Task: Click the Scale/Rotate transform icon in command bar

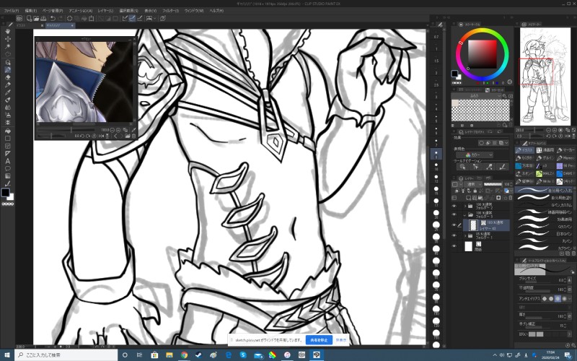Action: [92, 18]
